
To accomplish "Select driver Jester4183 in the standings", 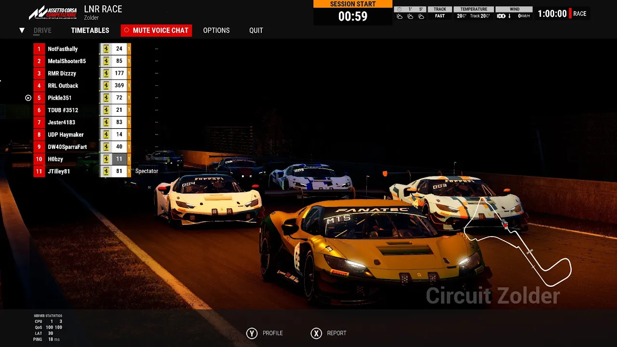I will tap(61, 122).
